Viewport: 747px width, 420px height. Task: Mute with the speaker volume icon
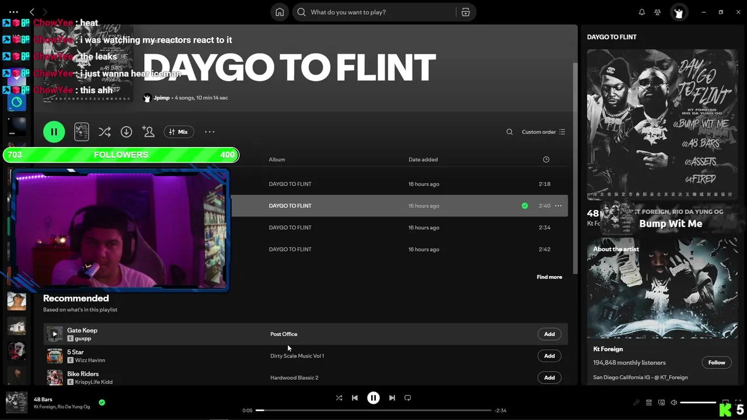click(673, 402)
